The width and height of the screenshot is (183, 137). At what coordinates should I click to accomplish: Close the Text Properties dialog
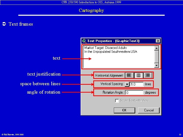pos(158,41)
